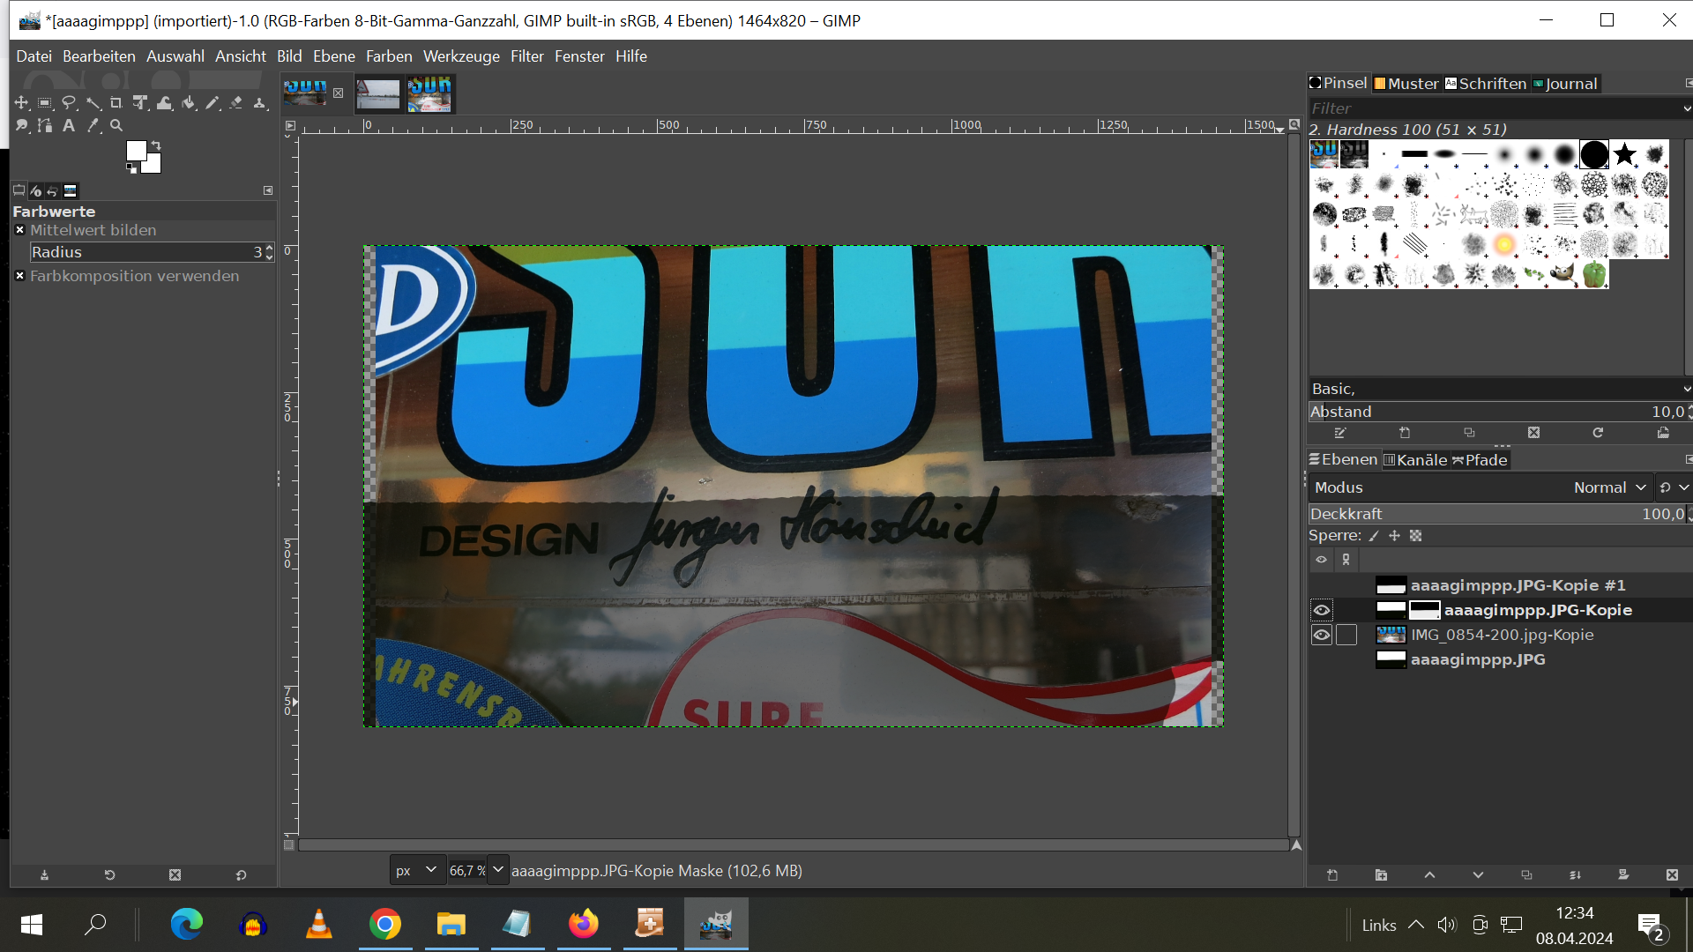Toggle Farbkomposition verwenden checkbox

coord(19,276)
